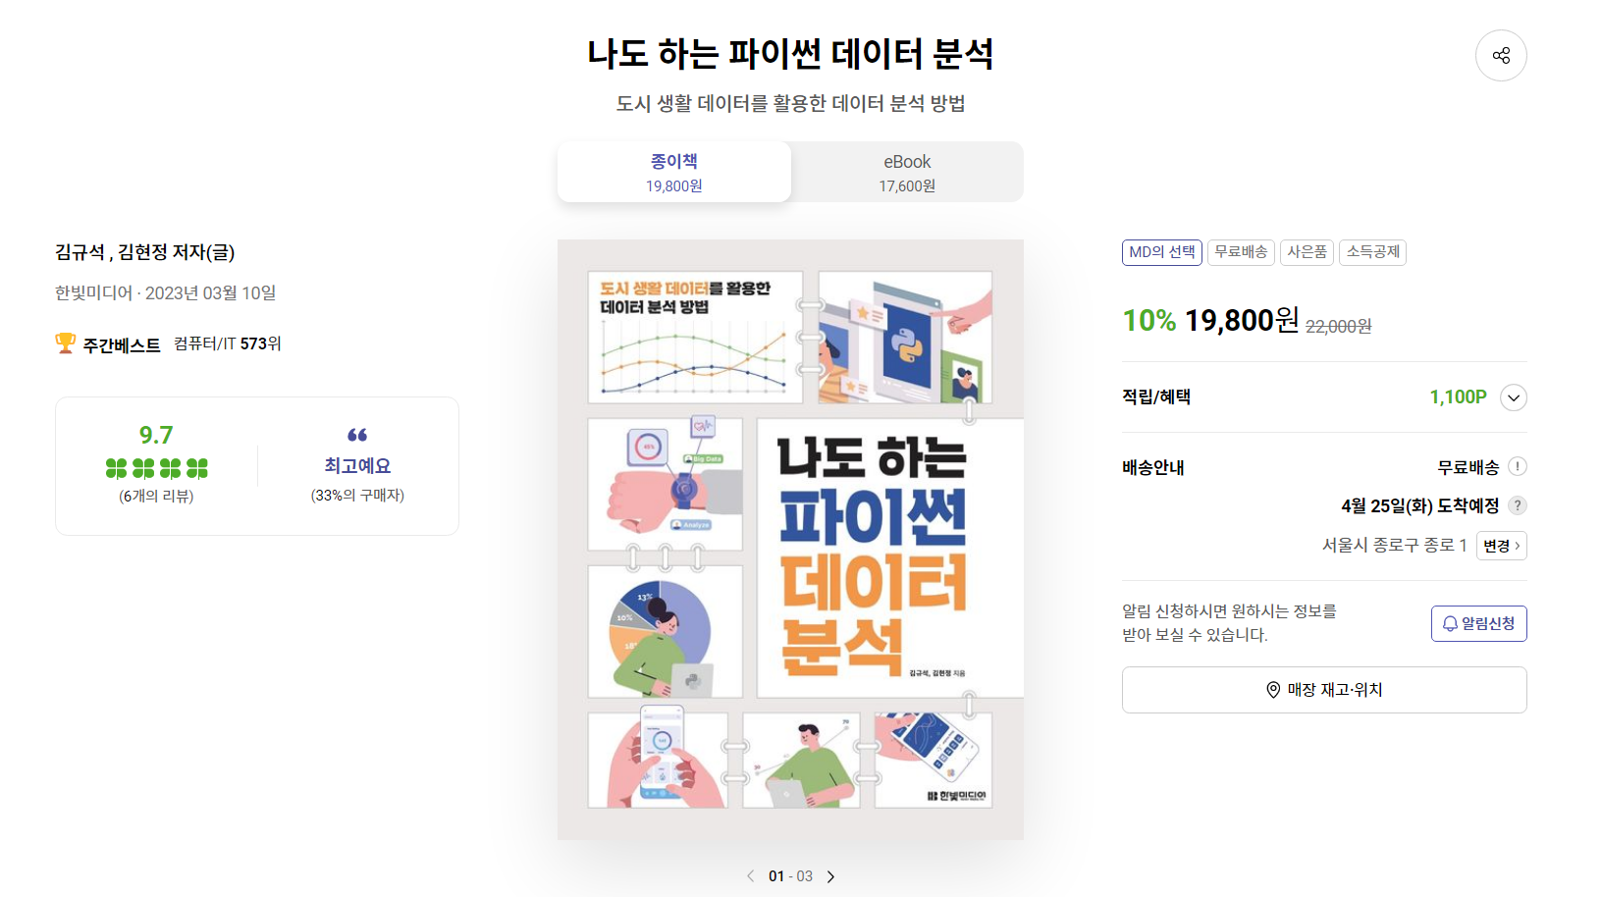Go to previous book image arrow
1601x897 pixels.
(x=751, y=876)
